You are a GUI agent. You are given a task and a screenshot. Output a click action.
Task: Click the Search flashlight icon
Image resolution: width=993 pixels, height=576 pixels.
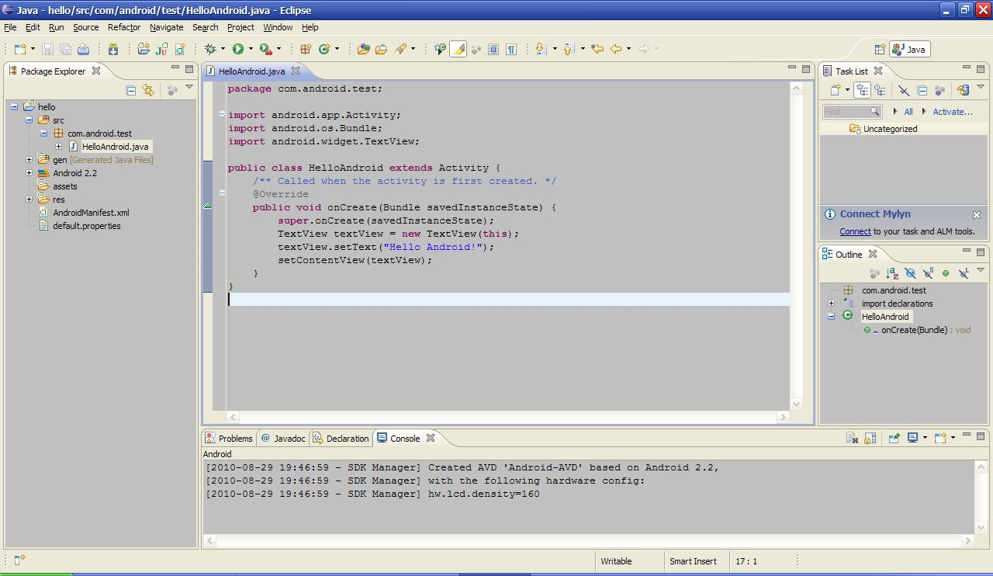(400, 49)
